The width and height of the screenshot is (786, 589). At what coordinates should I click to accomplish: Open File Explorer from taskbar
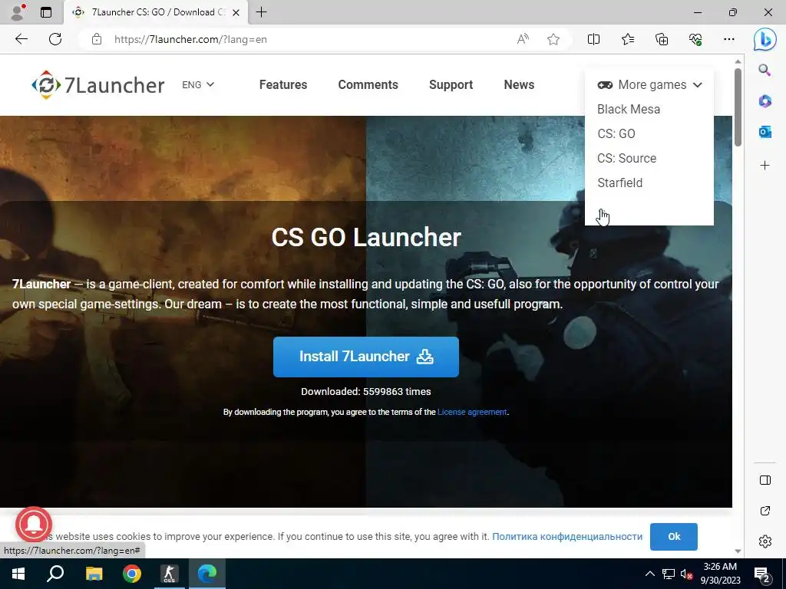94,574
